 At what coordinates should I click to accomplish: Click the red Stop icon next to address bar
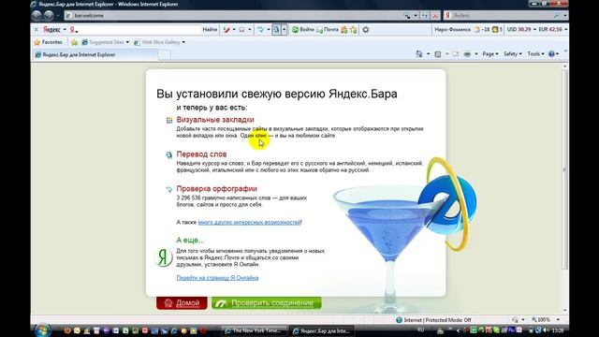pyautogui.click(x=435, y=16)
